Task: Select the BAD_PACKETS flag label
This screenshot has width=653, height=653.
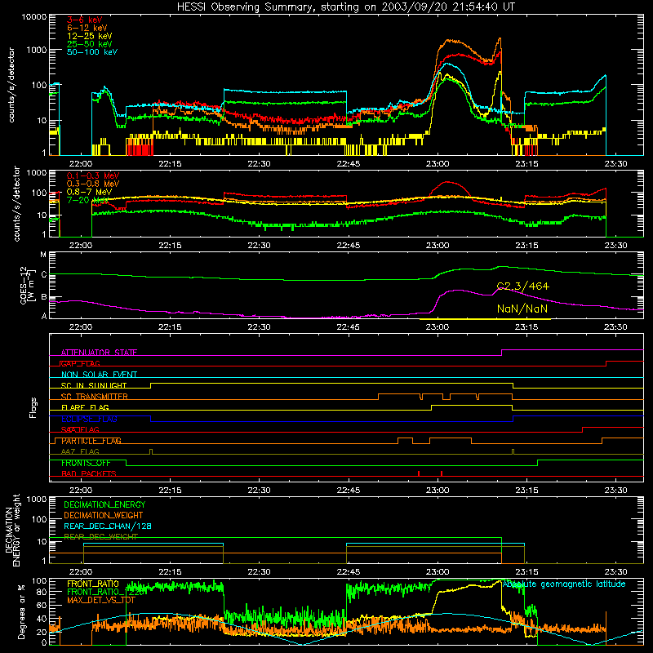Action: [x=89, y=473]
